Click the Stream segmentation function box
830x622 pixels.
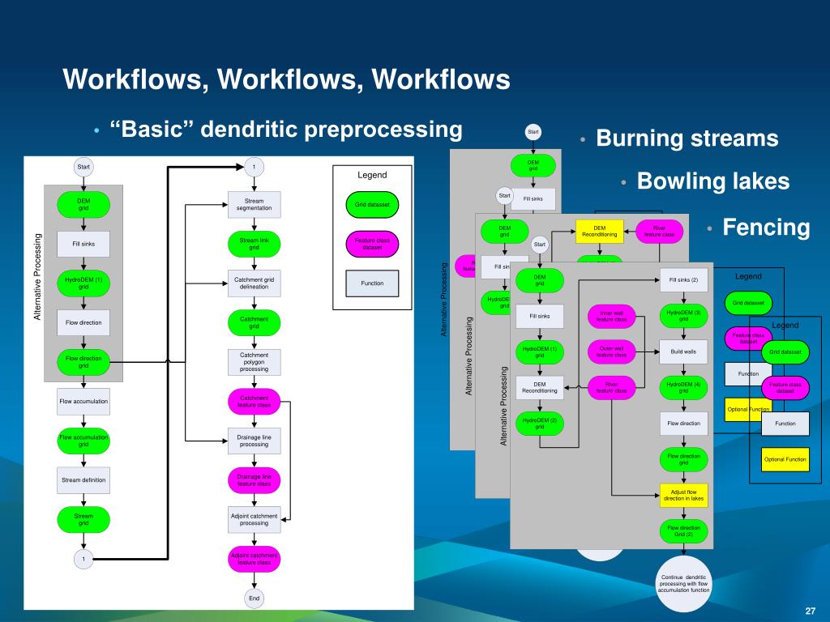tap(254, 205)
